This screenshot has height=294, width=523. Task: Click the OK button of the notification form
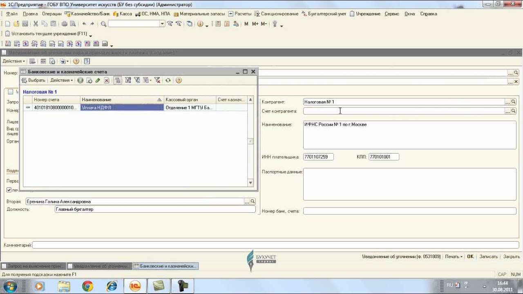470,256
